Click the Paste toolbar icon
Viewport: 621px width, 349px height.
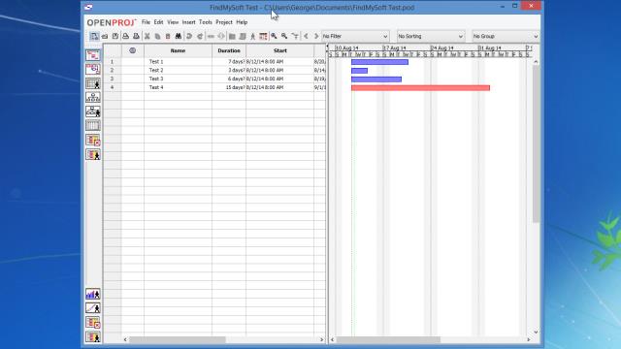[168, 37]
